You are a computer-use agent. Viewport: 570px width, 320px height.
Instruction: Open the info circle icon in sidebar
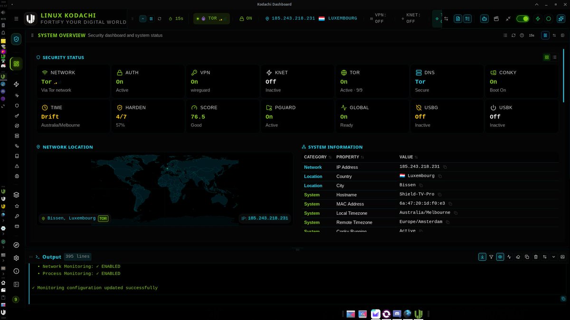17,271
